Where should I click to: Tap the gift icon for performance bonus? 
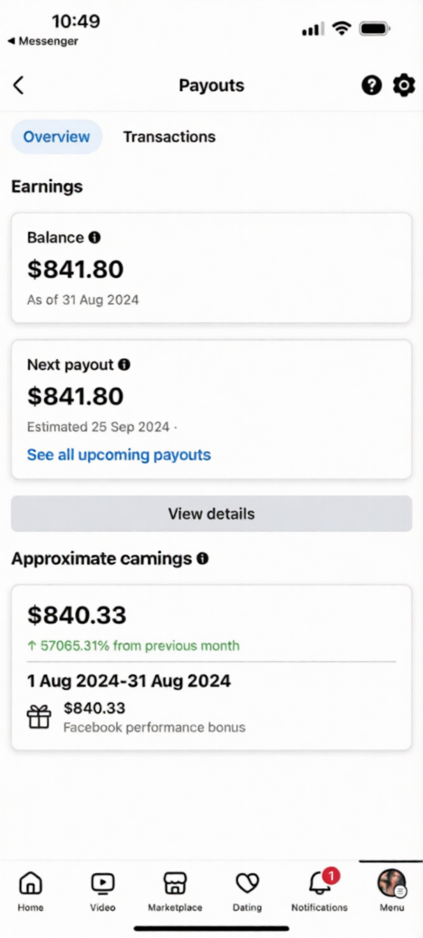coord(39,717)
